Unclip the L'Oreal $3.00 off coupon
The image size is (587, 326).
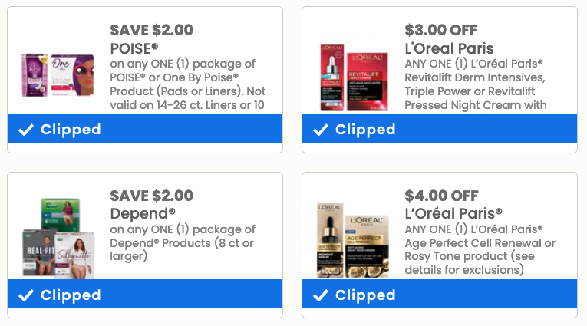pos(440,130)
